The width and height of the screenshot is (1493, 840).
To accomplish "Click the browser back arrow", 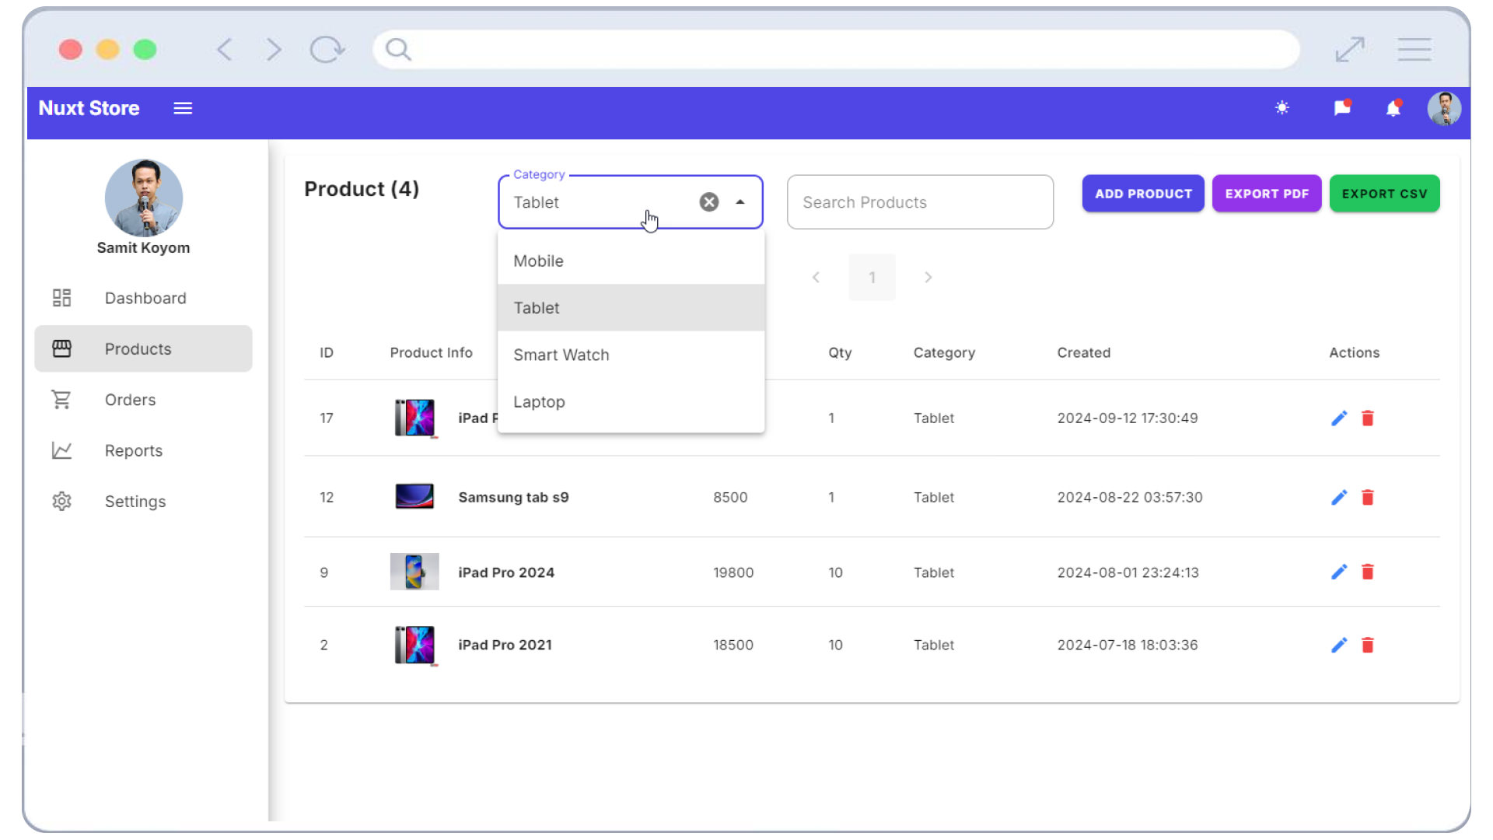I will (x=225, y=50).
